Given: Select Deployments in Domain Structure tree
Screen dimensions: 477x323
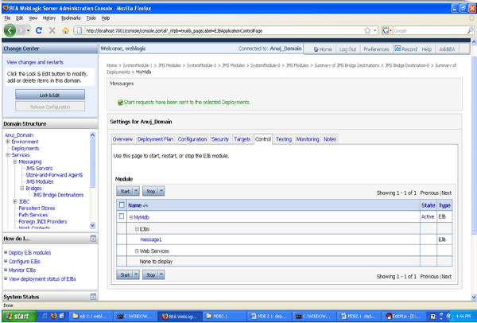Looking at the screenshot, I should 25,148.
